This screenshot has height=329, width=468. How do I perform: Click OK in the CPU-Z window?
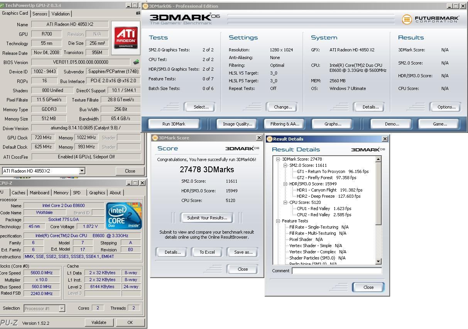click(x=130, y=322)
